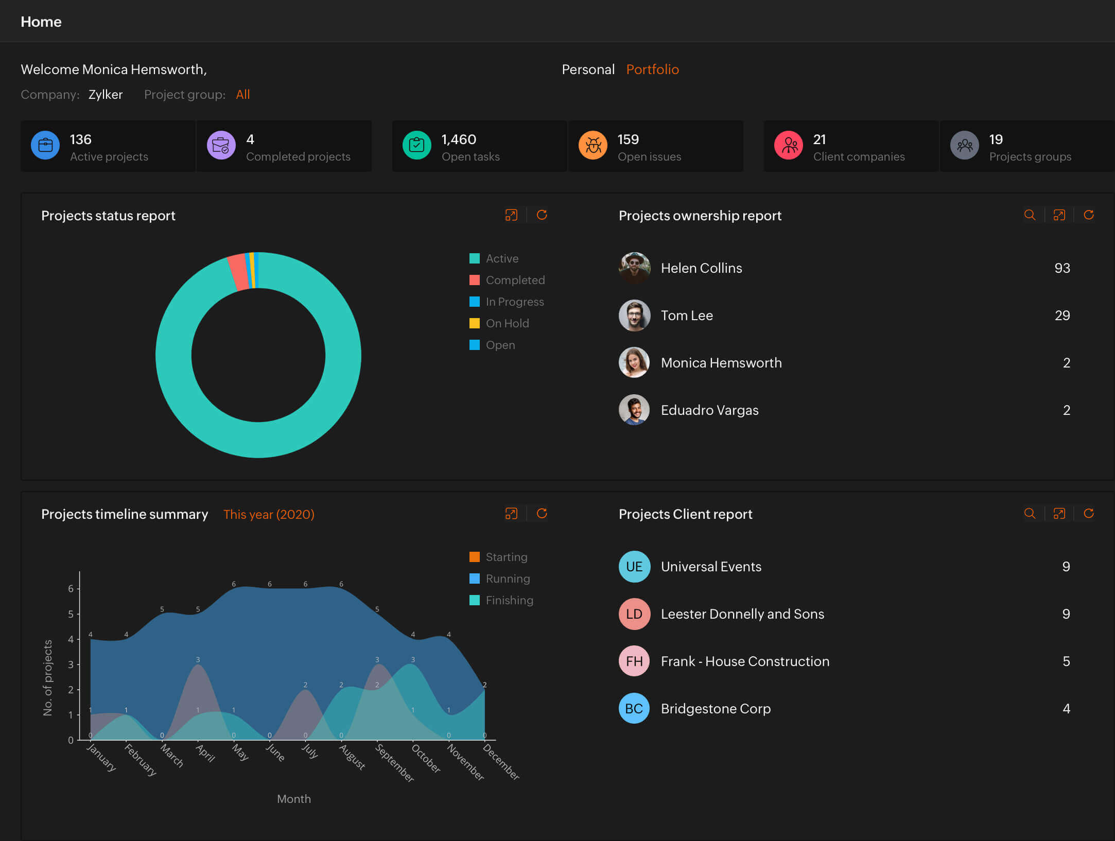
Task: Switch to Portfolio view
Action: coord(653,69)
